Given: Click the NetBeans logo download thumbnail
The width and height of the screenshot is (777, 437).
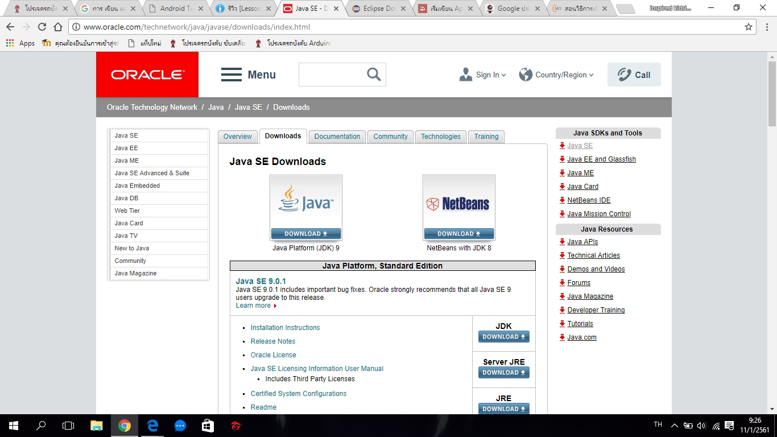Looking at the screenshot, I should 459,207.
